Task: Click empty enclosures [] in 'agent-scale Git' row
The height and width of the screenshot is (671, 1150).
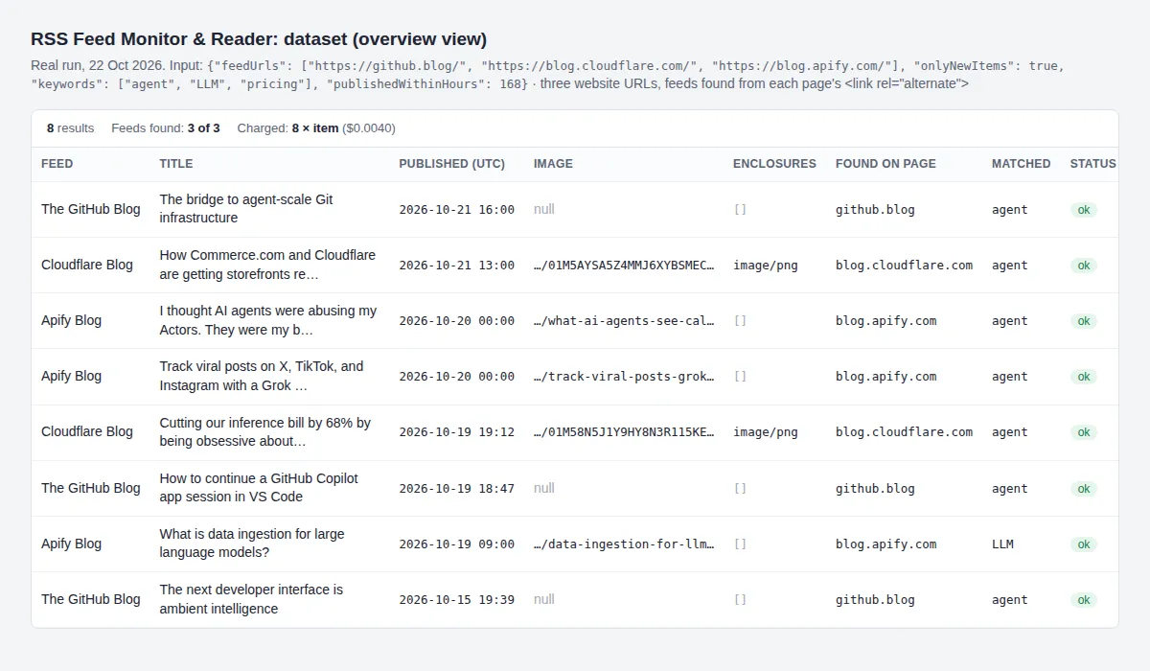Action: click(x=740, y=210)
